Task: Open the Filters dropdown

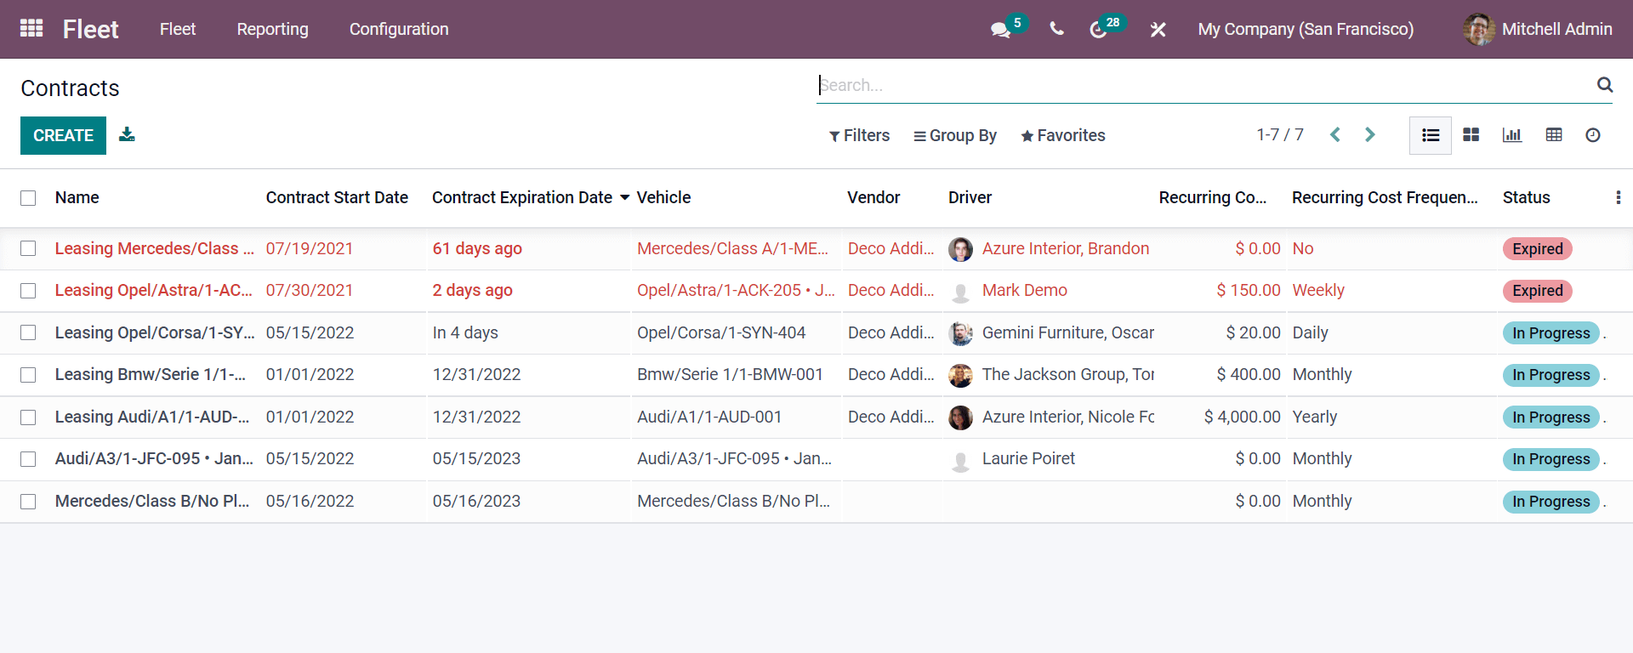Action: [x=859, y=135]
